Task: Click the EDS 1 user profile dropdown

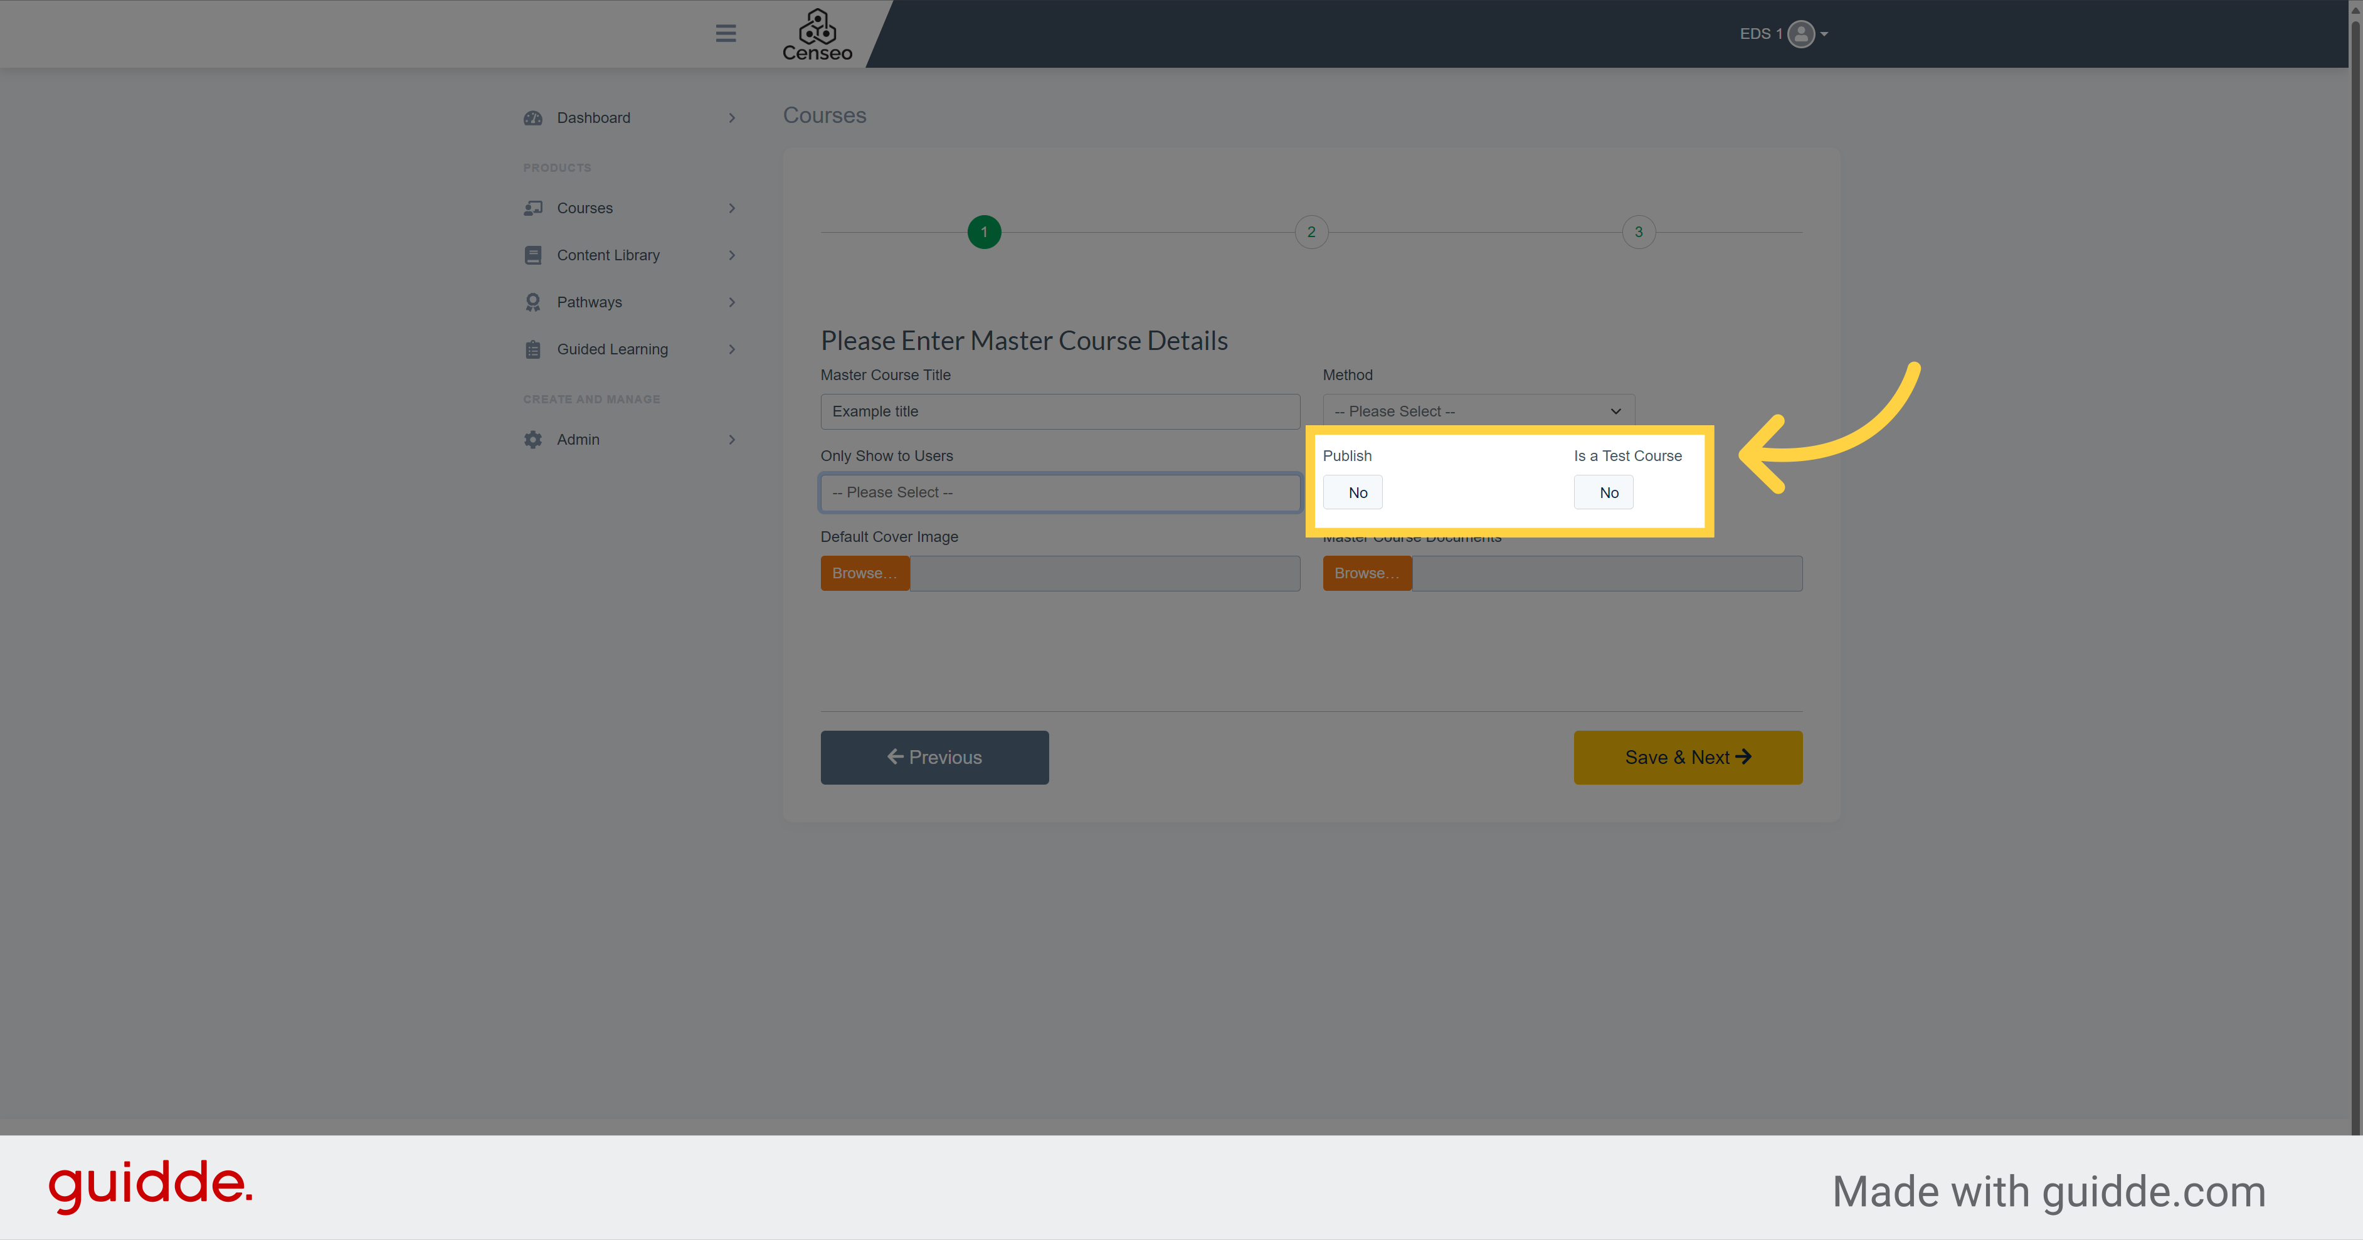Action: (x=1780, y=33)
